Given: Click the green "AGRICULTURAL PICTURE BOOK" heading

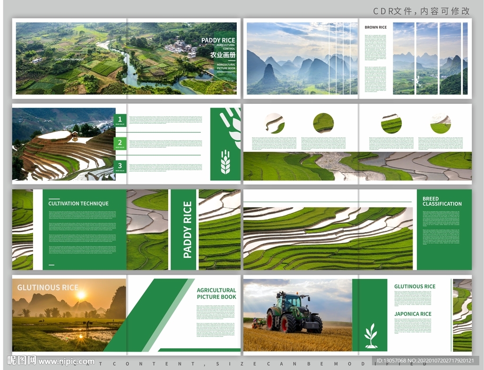Looking at the screenshot, I should coord(216,294).
